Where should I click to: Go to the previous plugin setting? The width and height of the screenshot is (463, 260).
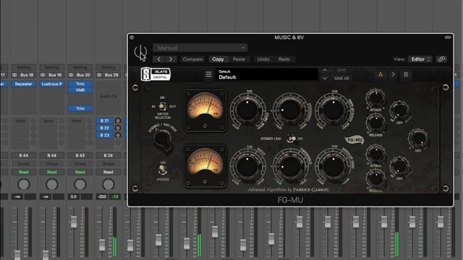(159, 59)
